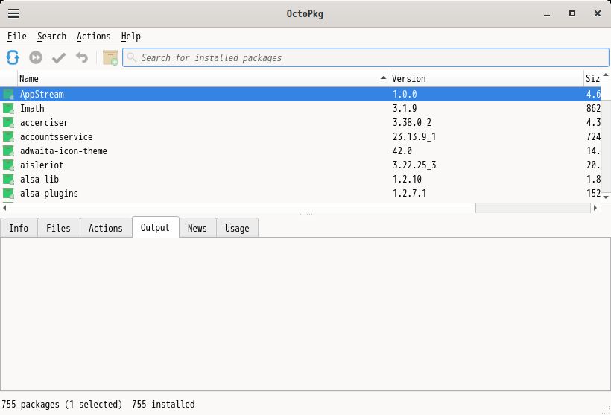Image resolution: width=611 pixels, height=415 pixels.
Task: Click version 42.0 cell
Action: point(402,151)
